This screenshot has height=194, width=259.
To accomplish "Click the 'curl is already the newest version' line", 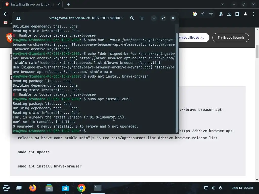I will 69,117.
